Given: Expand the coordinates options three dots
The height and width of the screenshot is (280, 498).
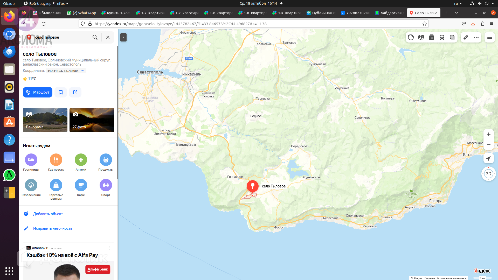Looking at the screenshot, I should click(82, 71).
